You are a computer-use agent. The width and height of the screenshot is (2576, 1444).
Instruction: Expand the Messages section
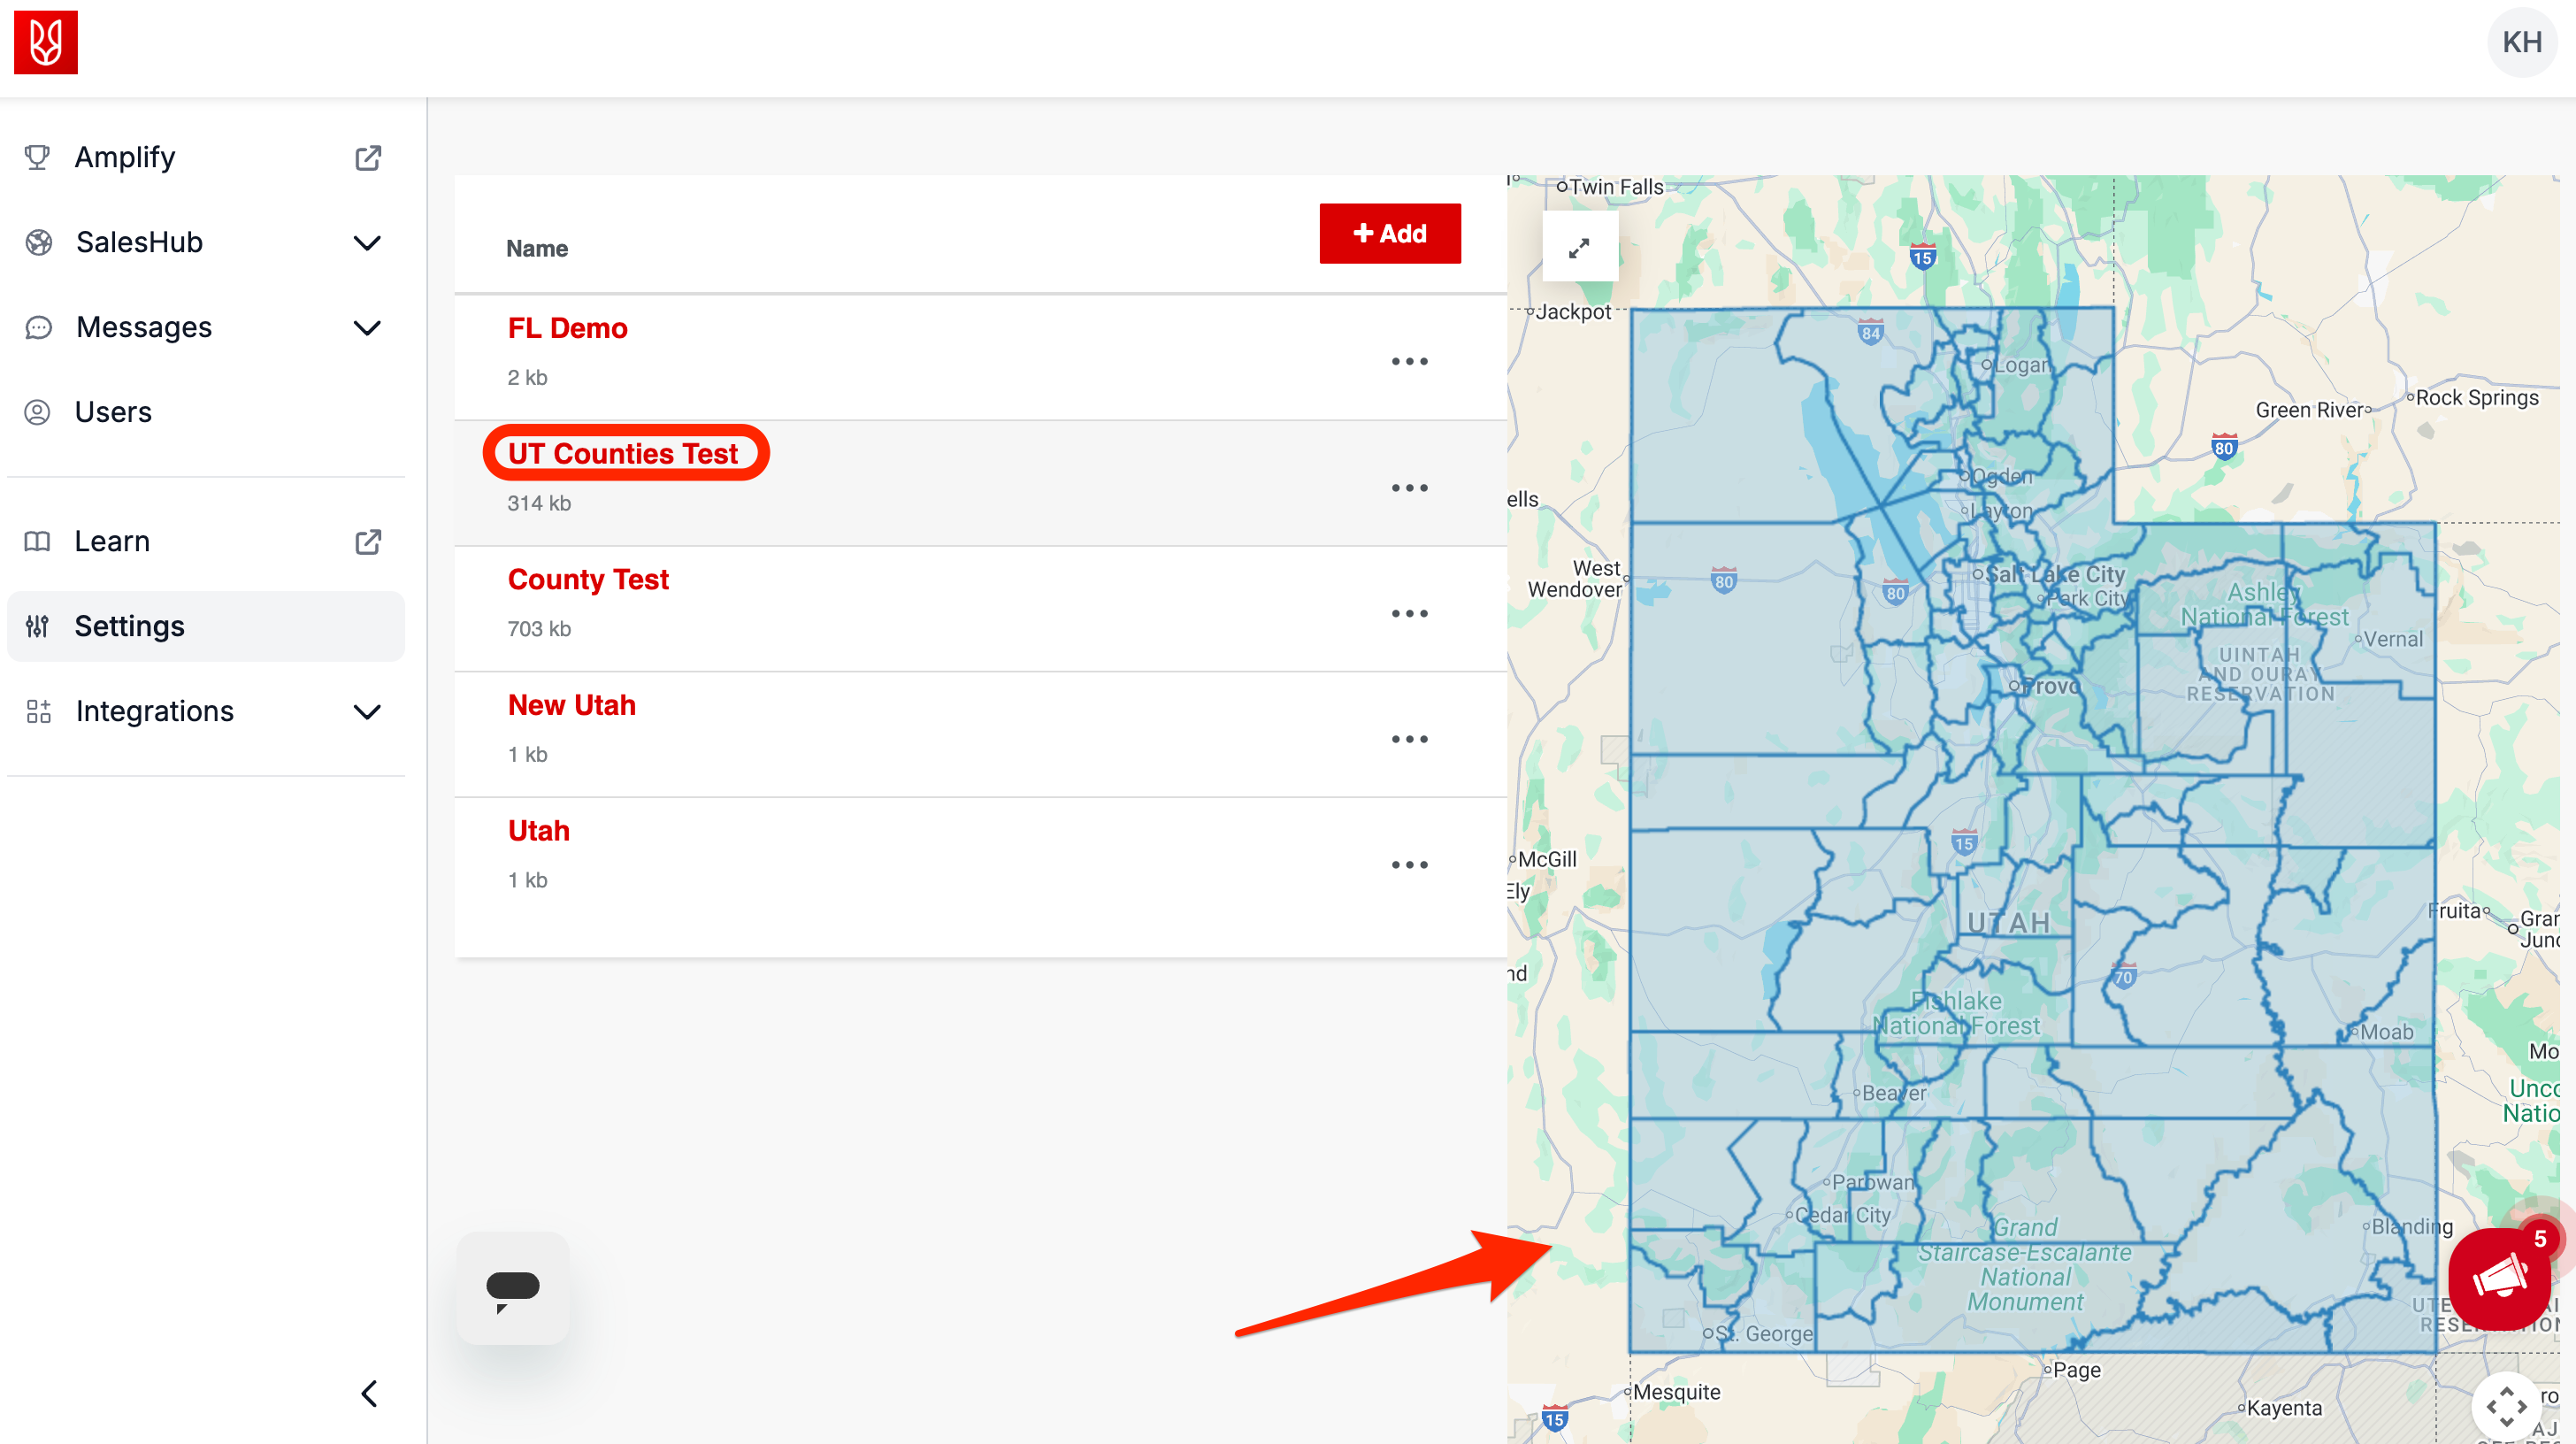(x=367, y=327)
